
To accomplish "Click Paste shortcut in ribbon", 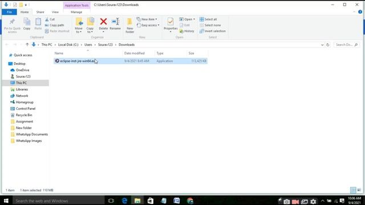I will click(x=57, y=31).
